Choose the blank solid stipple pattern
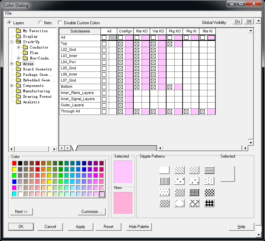The image size is (265, 241). (x=164, y=170)
